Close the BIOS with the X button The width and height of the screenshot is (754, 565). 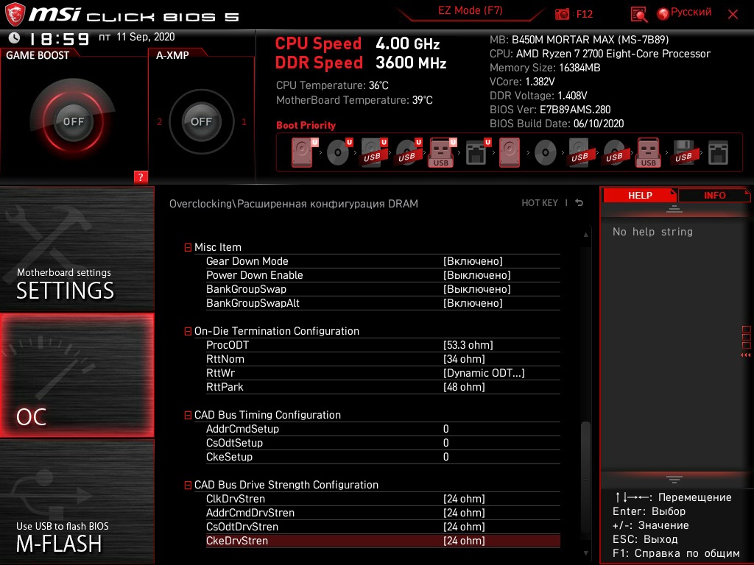[733, 15]
